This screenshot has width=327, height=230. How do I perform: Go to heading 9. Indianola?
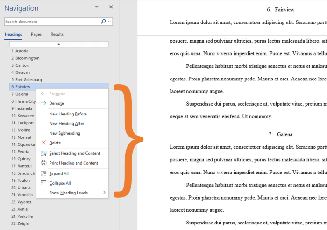pyautogui.click(x=21, y=108)
